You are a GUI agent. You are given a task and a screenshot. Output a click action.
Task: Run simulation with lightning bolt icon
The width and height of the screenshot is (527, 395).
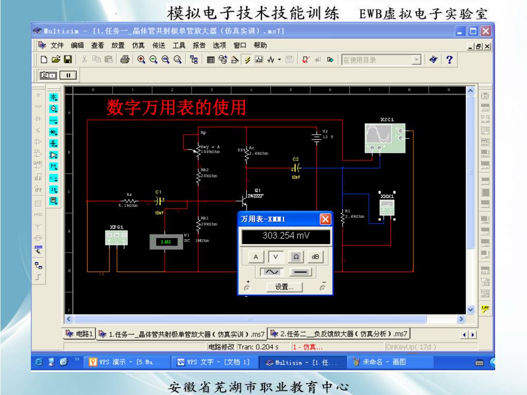(x=247, y=60)
